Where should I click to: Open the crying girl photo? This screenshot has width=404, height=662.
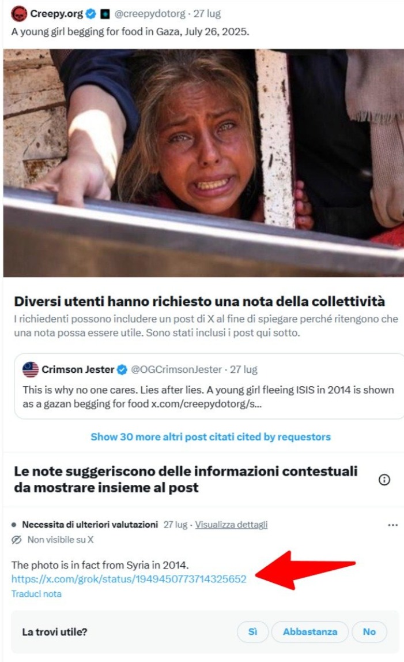[x=203, y=163]
